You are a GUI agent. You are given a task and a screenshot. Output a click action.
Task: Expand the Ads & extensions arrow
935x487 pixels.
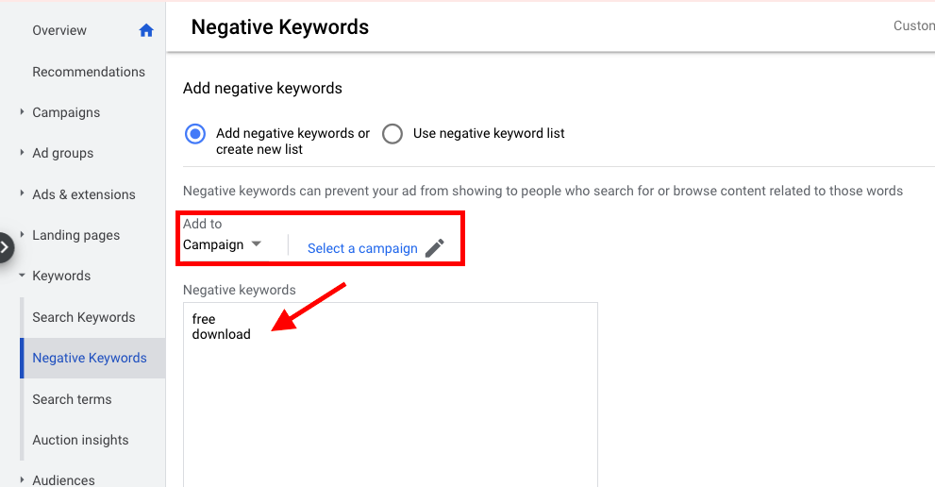[x=22, y=193]
